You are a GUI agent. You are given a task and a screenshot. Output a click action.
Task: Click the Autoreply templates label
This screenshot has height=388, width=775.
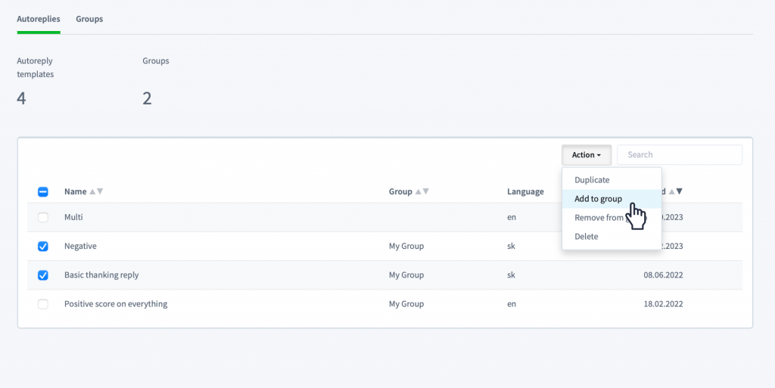[x=35, y=67]
